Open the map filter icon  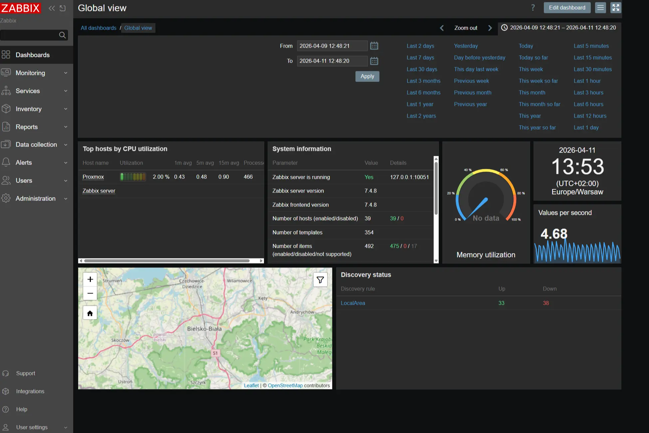point(320,279)
